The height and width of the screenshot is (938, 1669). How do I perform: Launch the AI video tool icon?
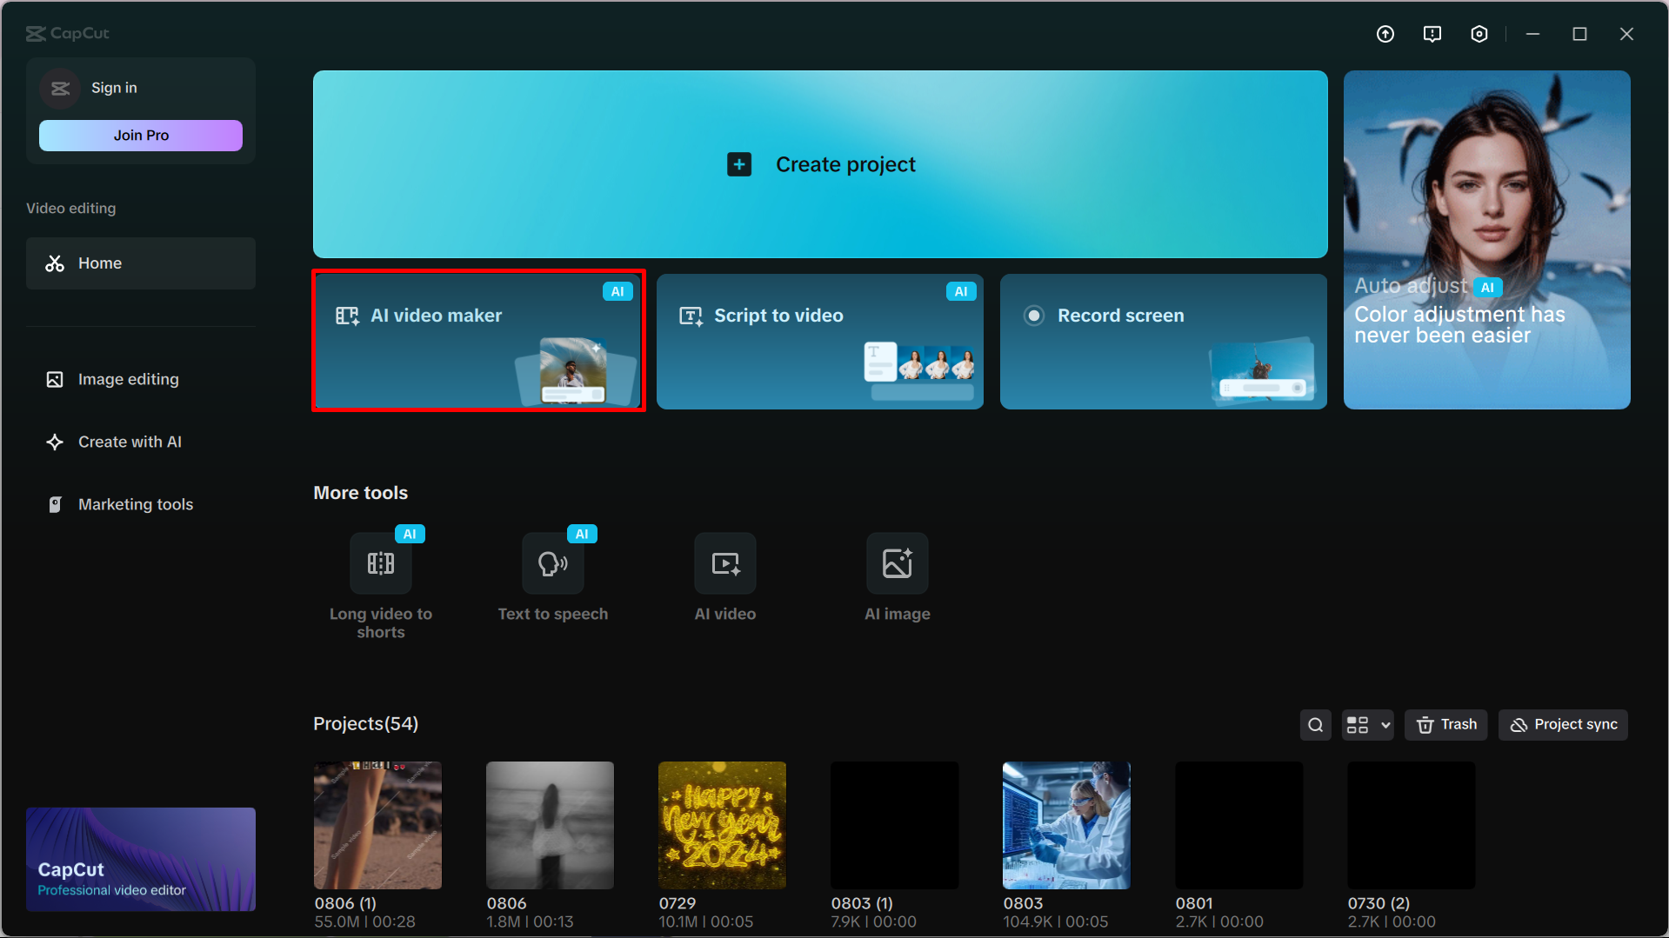coord(725,563)
